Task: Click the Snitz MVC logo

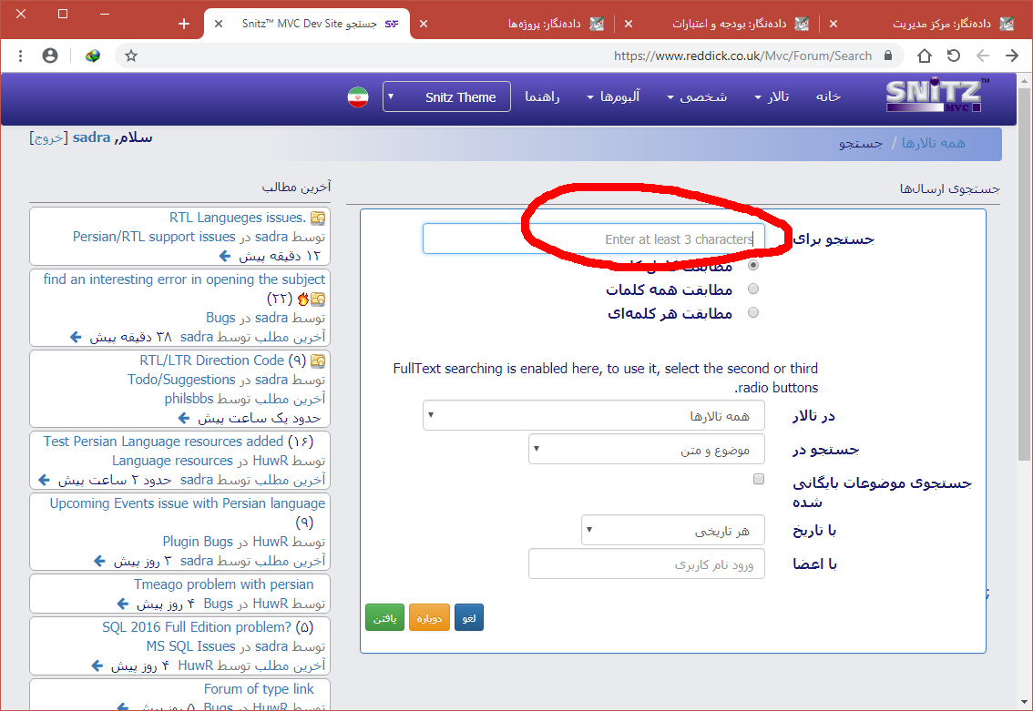Action: click(936, 96)
